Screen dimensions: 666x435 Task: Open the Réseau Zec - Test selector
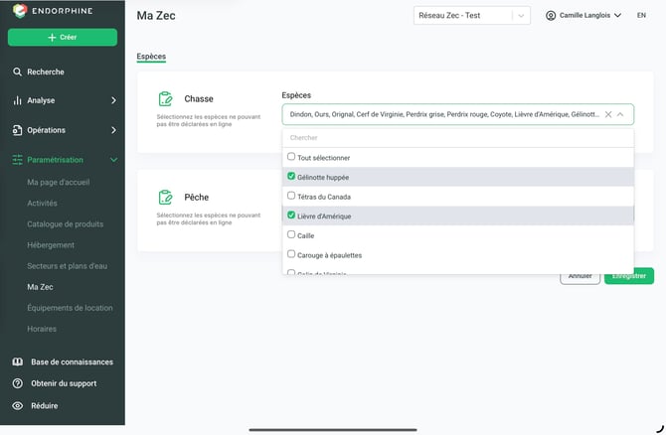[472, 16]
